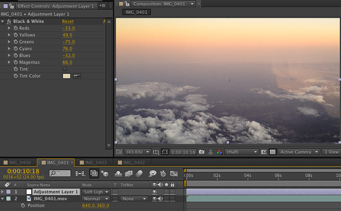The image size is (341, 211).
Task: Switch to the IMG_0400 timeline tab
Action: click(20, 162)
